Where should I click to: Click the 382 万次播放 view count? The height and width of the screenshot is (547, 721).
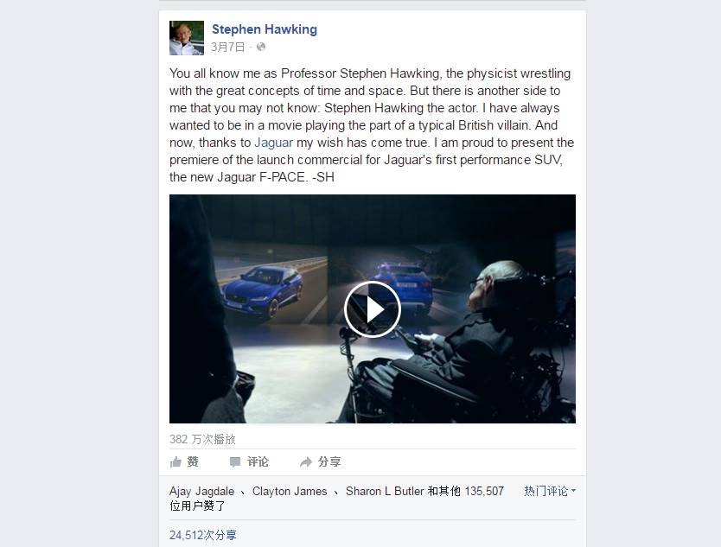(202, 440)
